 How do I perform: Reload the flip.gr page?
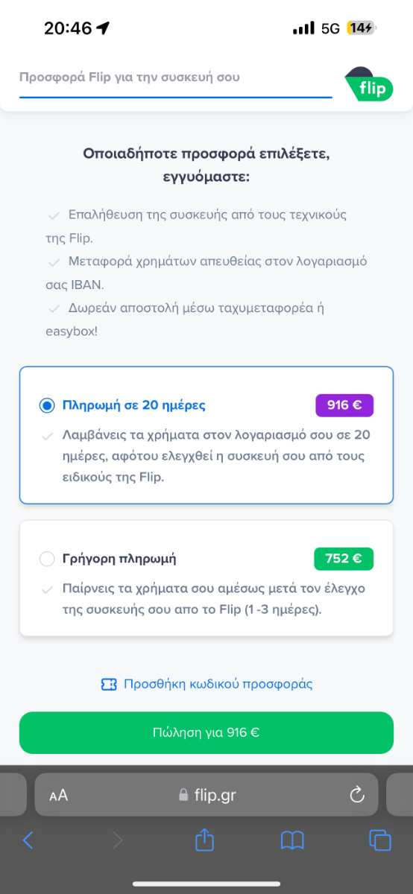click(x=356, y=795)
